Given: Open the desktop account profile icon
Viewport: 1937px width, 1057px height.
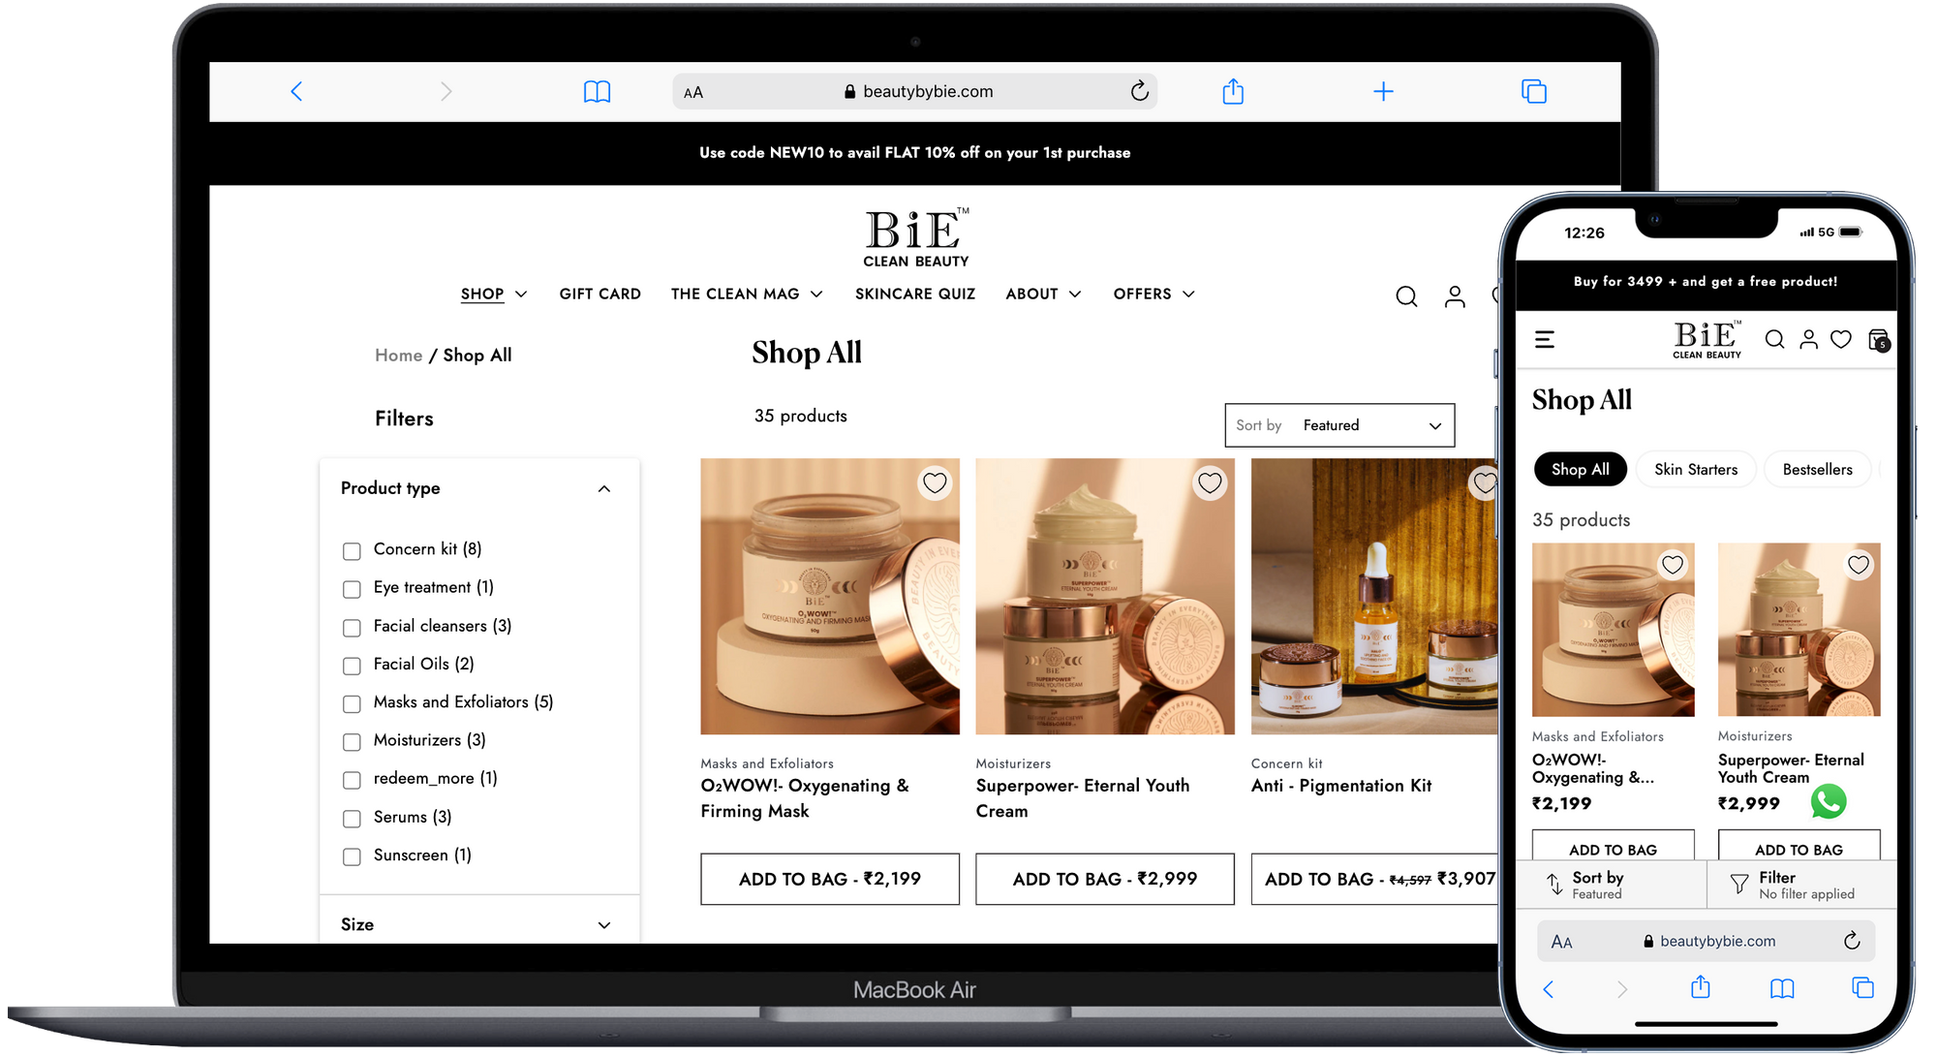Looking at the screenshot, I should pos(1455,296).
